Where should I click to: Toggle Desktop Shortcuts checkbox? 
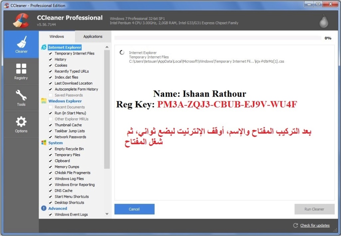[x=51, y=202]
